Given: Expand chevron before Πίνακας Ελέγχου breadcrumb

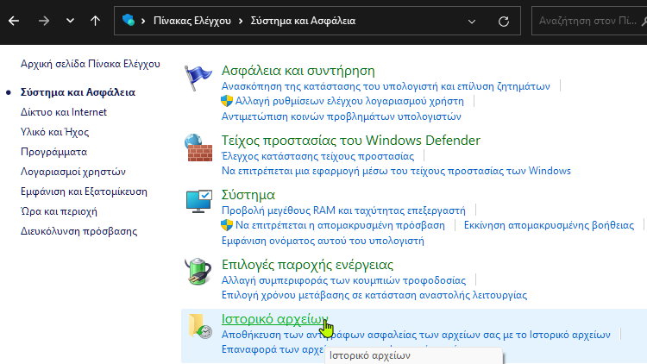Looking at the screenshot, I should point(143,21).
